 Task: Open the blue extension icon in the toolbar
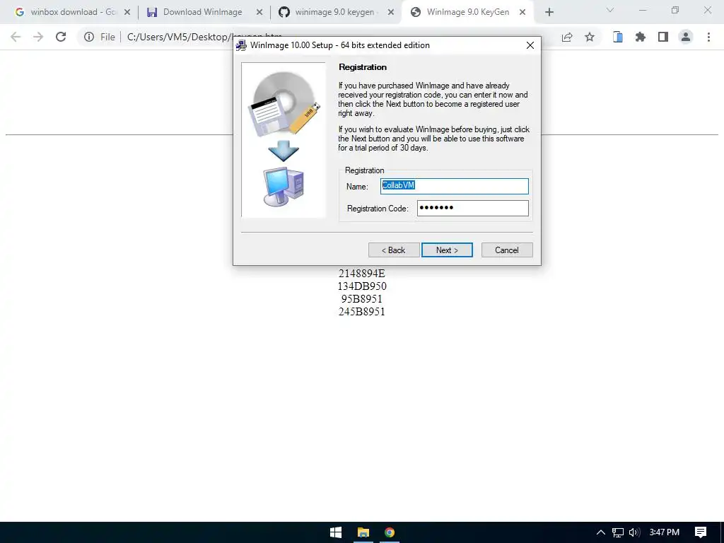pyautogui.click(x=618, y=37)
